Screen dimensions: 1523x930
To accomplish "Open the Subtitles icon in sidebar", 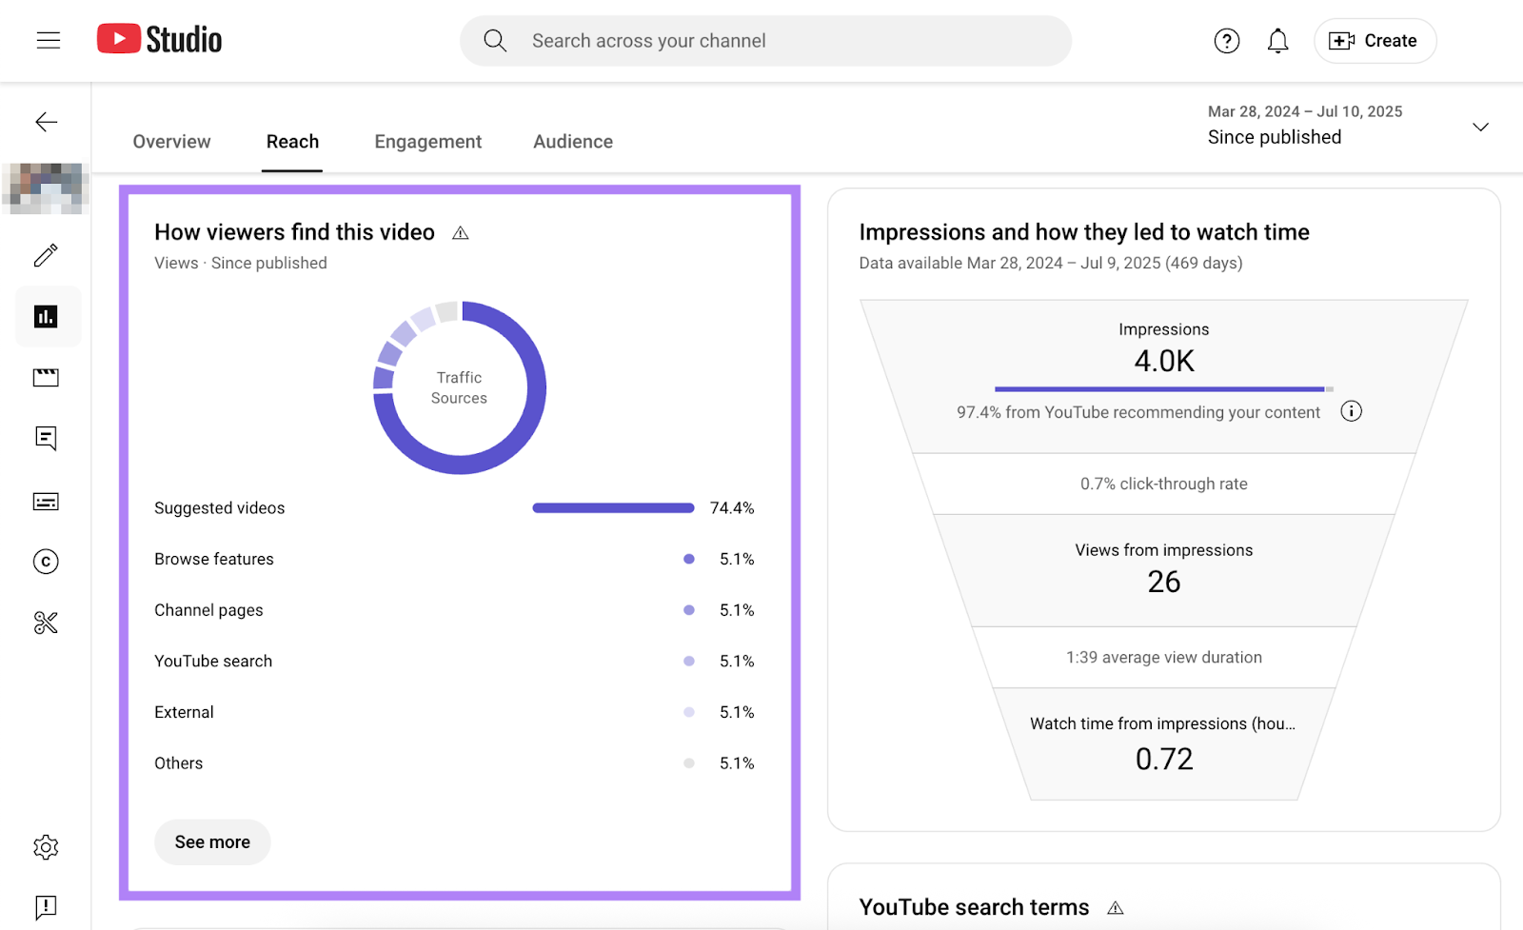I will point(46,501).
